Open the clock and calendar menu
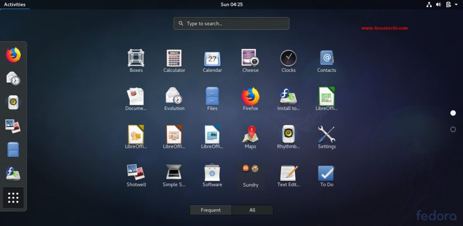Viewport: 463px width, 226px height. coord(232,5)
